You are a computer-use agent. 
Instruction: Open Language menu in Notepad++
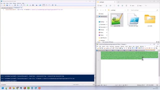pyautogui.click(x=117, y=46)
